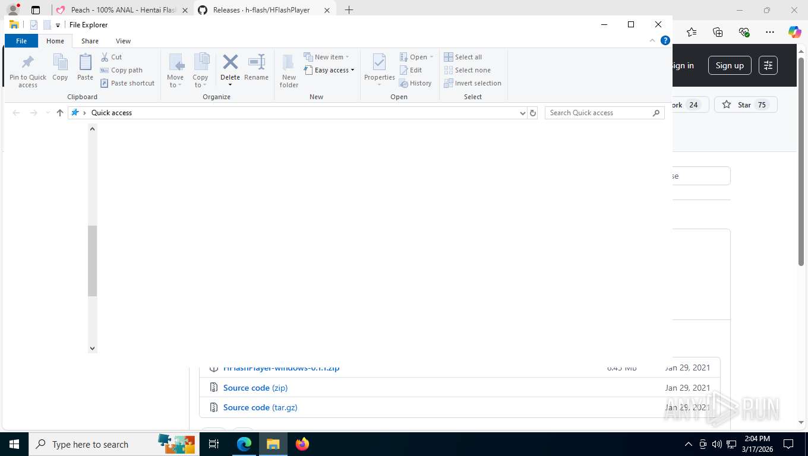Open browser Favorites star icon
This screenshot has height=456, width=808.
[x=692, y=32]
